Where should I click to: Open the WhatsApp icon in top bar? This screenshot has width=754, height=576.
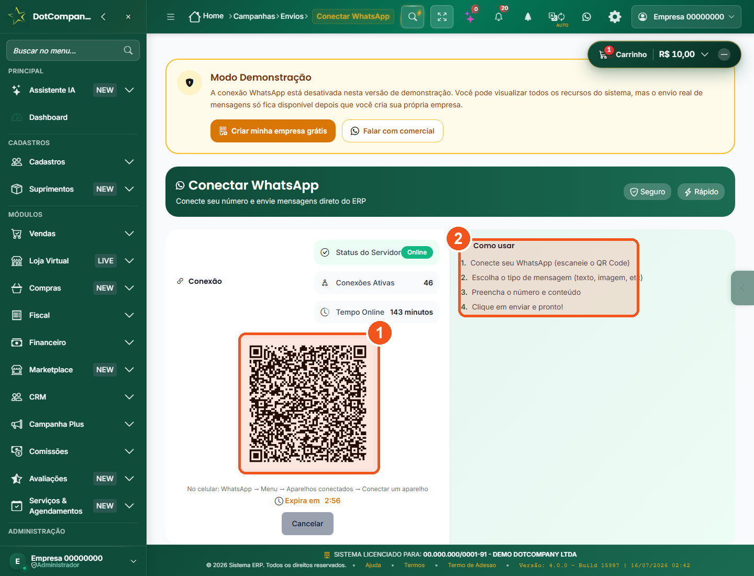pos(586,17)
